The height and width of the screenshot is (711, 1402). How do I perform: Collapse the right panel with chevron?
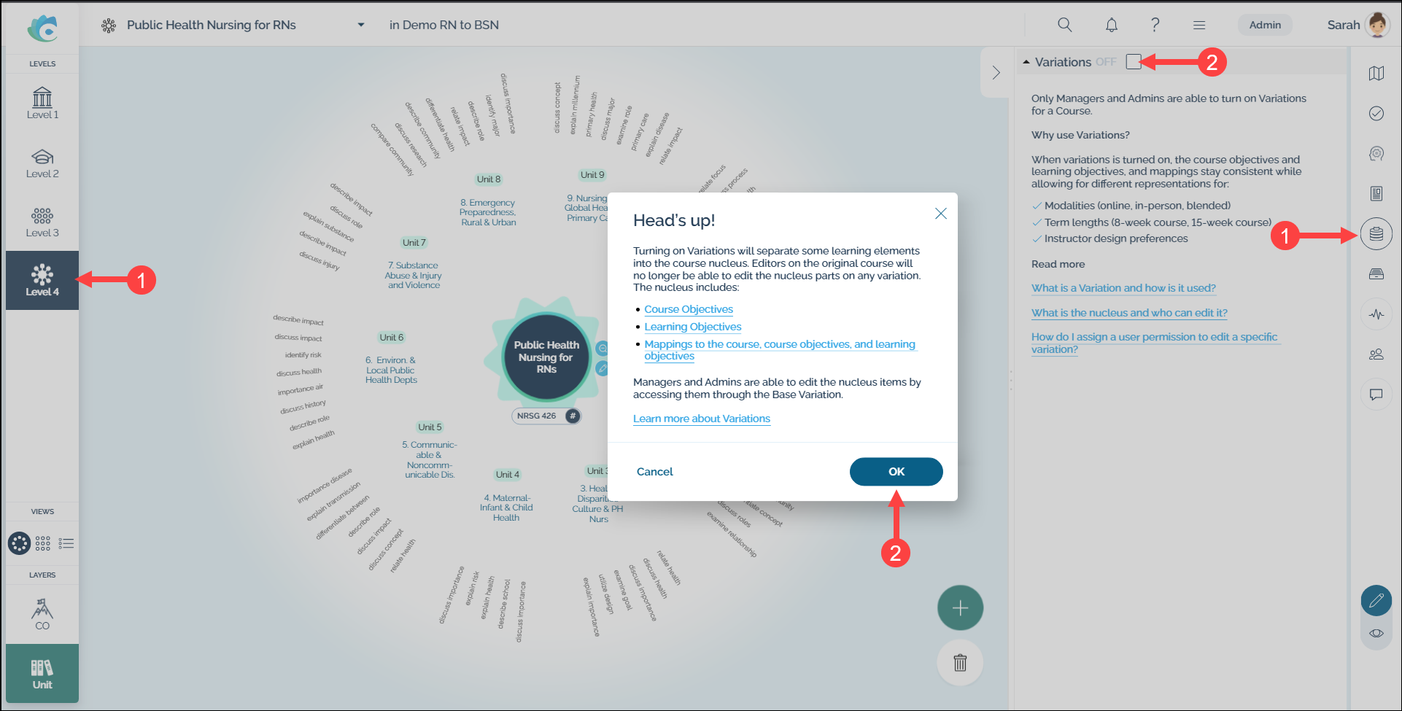click(x=996, y=73)
